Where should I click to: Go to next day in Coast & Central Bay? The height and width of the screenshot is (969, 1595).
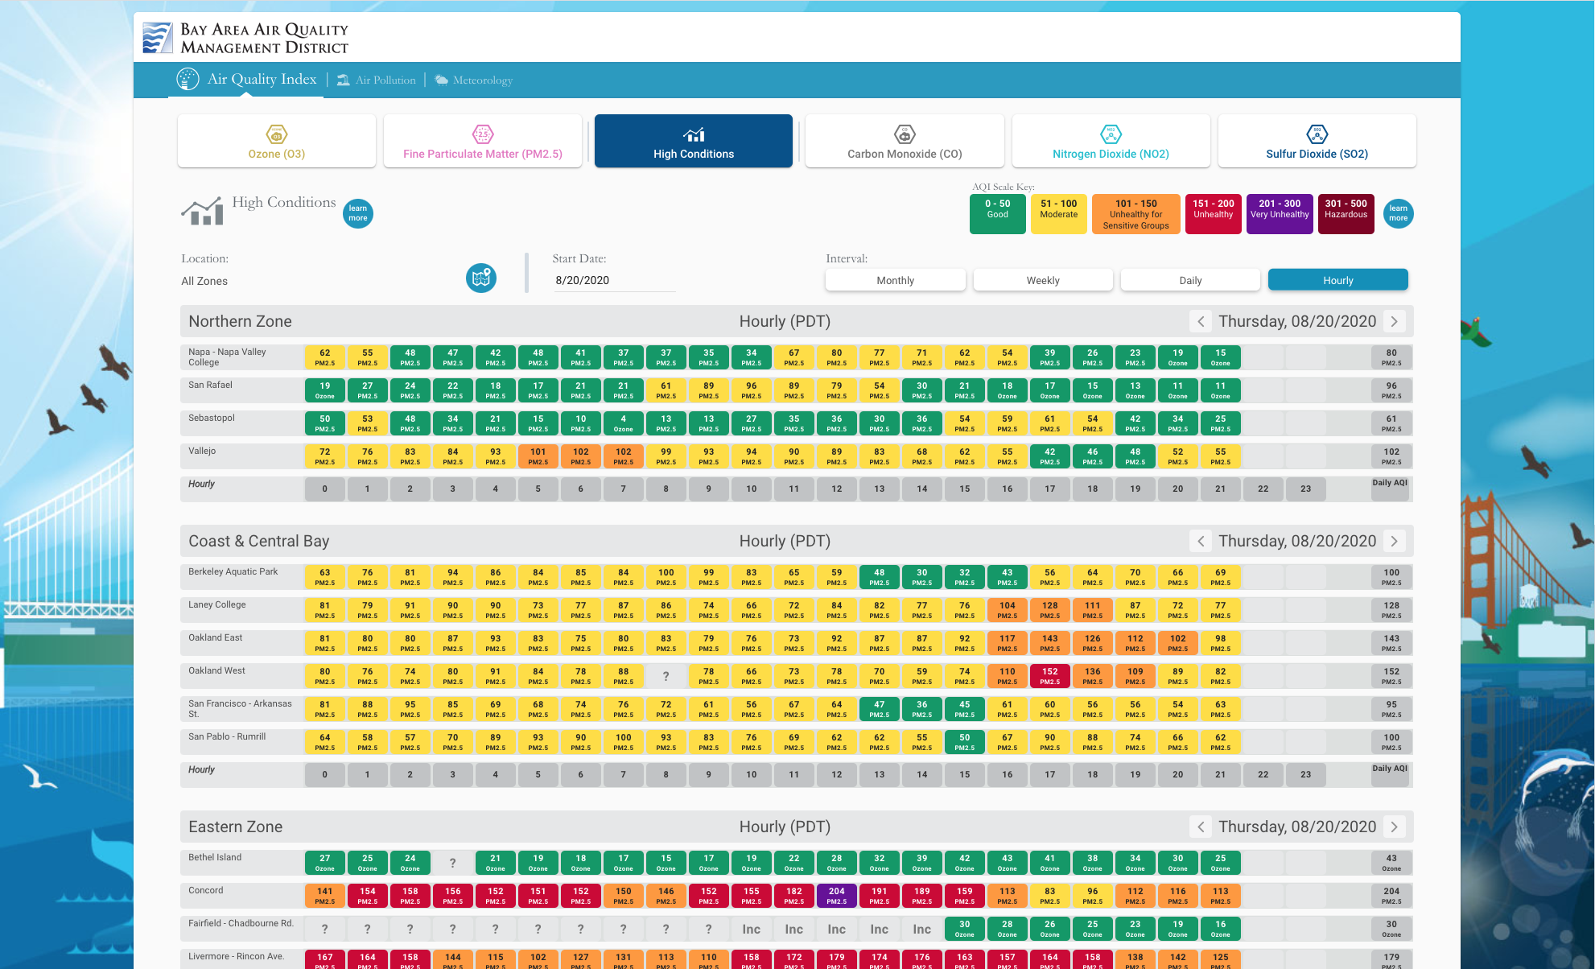(x=1395, y=541)
